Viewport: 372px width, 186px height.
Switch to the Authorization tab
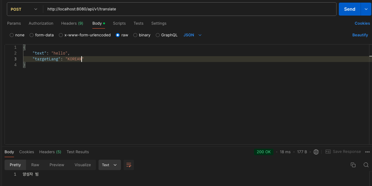[x=41, y=23]
